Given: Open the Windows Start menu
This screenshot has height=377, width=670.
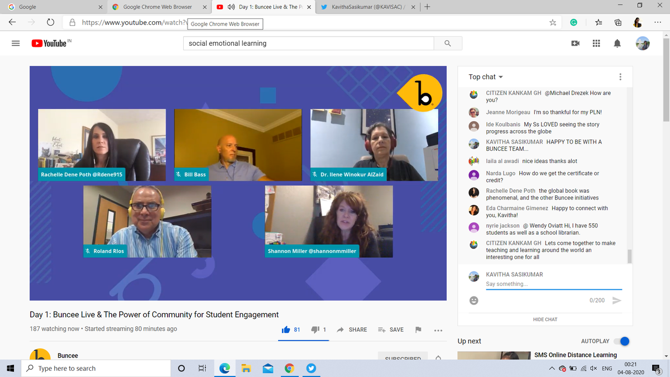Looking at the screenshot, I should pos(10,369).
